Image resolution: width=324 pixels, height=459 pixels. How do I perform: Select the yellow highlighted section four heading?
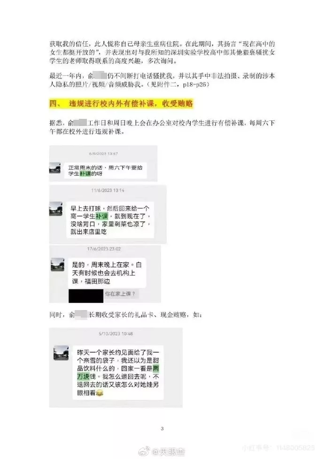pyautogui.click(x=121, y=104)
